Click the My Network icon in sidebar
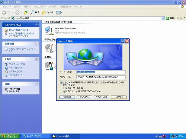 [6, 68]
